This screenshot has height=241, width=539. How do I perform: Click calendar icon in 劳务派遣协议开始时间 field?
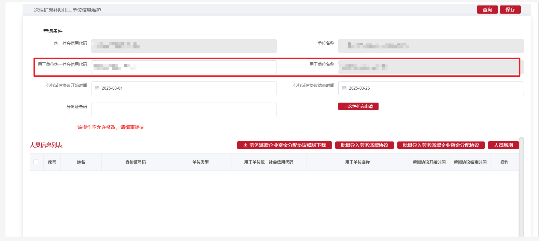click(97, 88)
